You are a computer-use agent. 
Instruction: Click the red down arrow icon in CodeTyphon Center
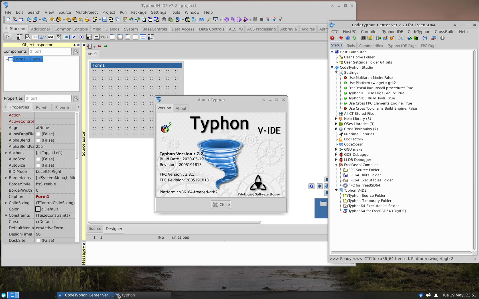pyautogui.click(x=341, y=38)
